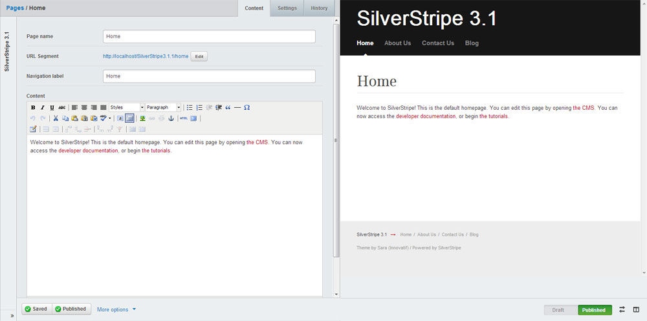Focus the Page name input field
The width and height of the screenshot is (647, 321).
pos(209,36)
